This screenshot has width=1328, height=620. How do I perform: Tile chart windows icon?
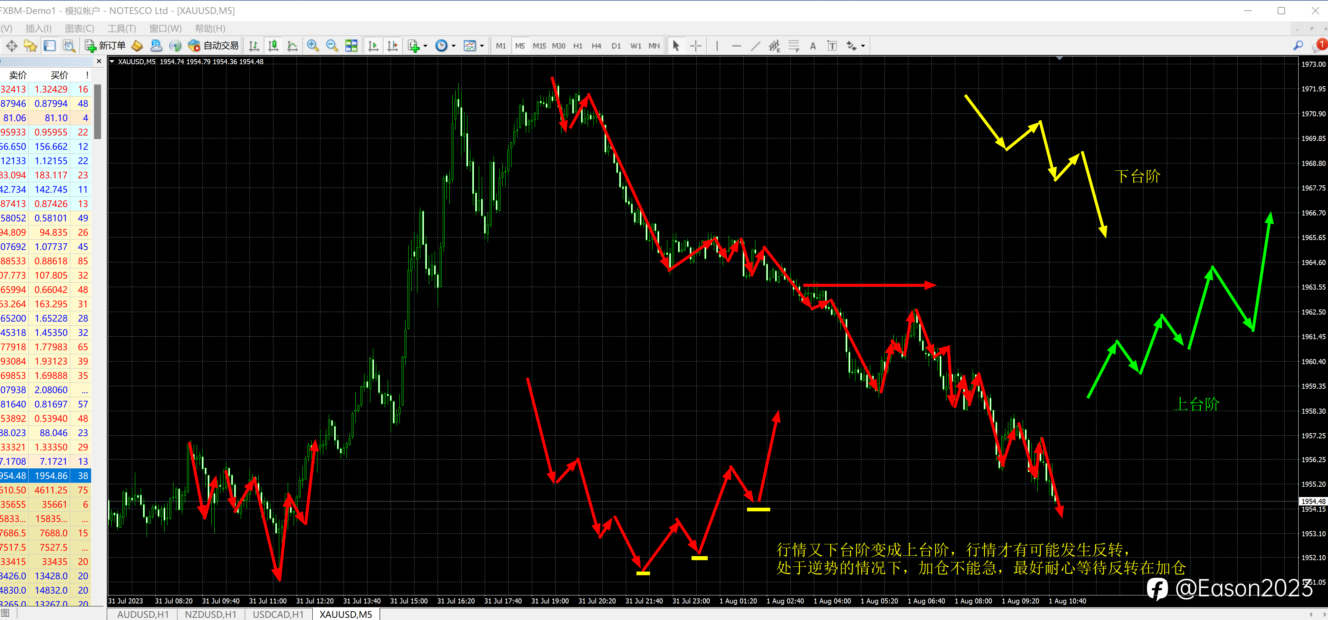[x=351, y=46]
